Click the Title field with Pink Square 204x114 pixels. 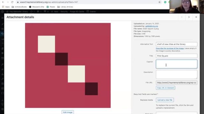point(177,56)
